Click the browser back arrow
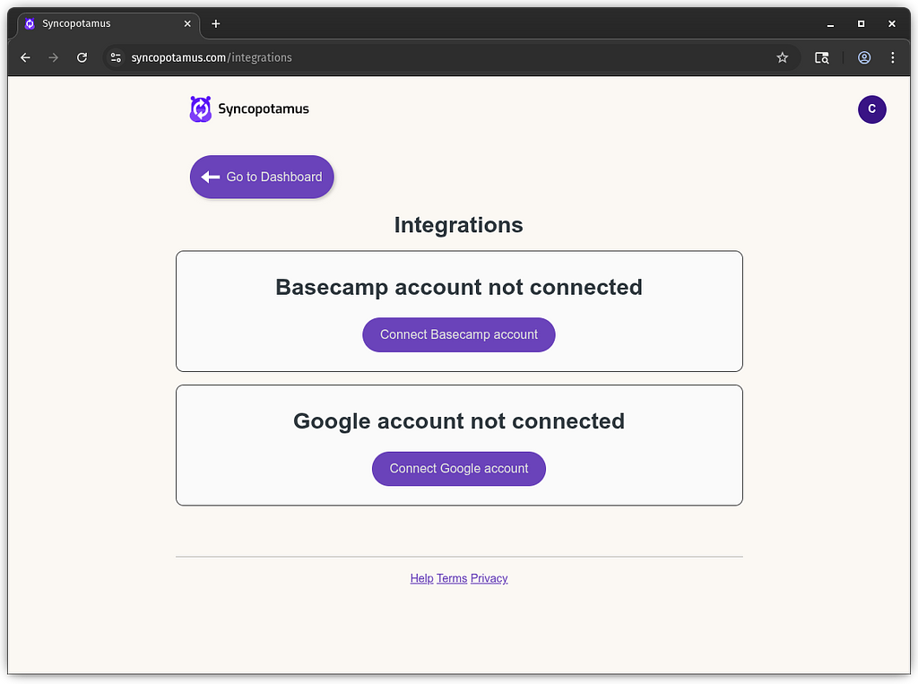 25,57
